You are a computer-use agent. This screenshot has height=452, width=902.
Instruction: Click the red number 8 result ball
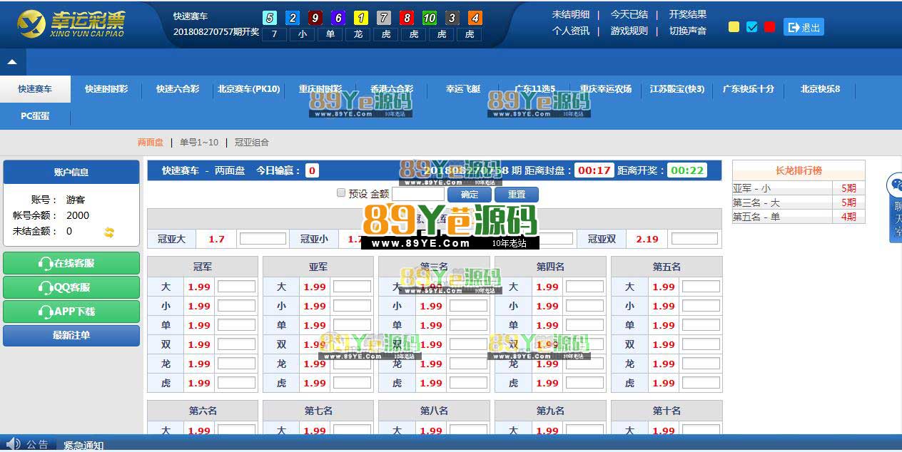coord(407,19)
